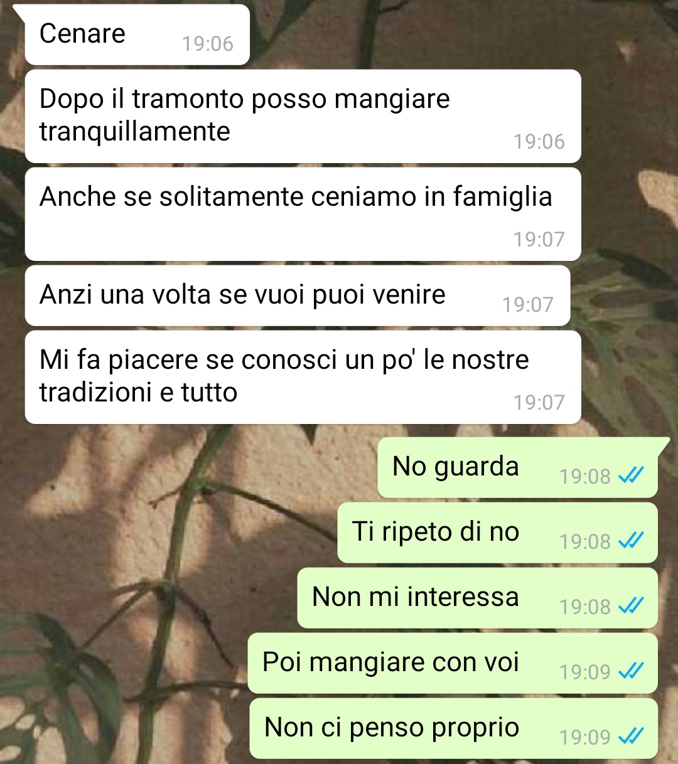678x764 pixels.
Task: Tap the read ticks on "Non ci penso proprio"
Action: [x=631, y=736]
